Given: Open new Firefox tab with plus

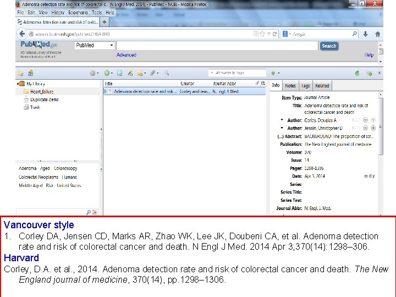Looking at the screenshot, I should tap(105, 22).
